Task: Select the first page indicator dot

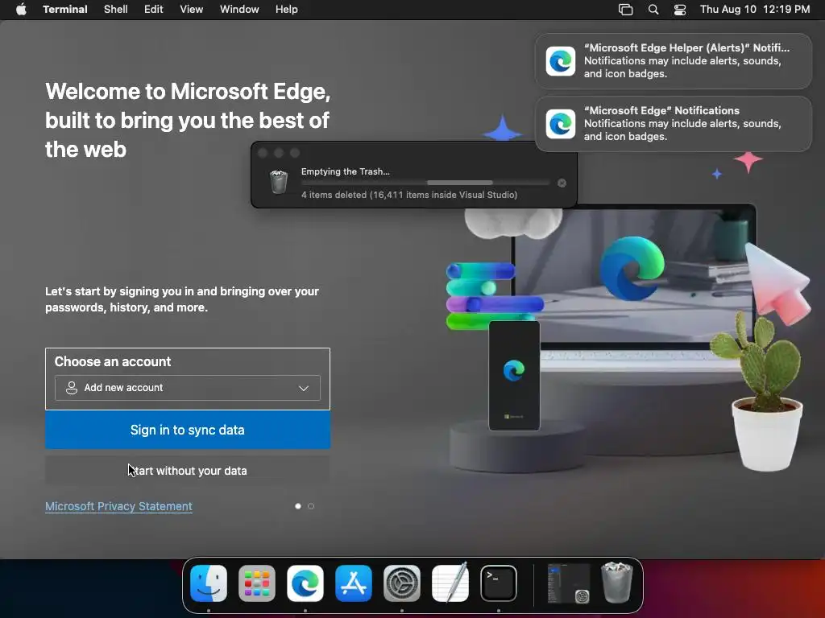Action: (x=298, y=506)
